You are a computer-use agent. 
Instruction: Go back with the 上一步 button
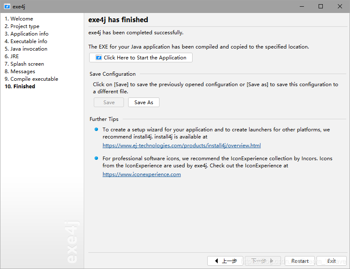pyautogui.click(x=225, y=261)
